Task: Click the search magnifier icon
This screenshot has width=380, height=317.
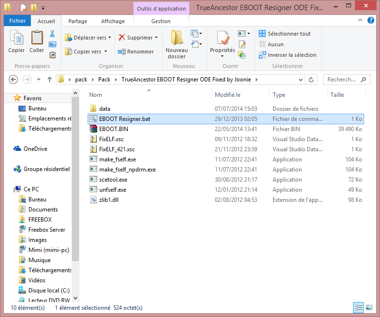Action: (x=363, y=79)
